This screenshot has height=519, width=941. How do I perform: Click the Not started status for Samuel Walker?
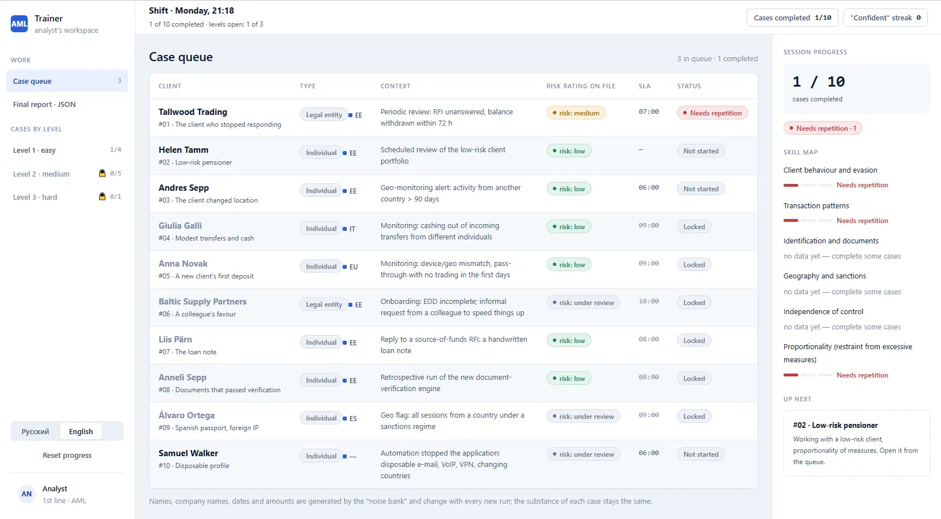pyautogui.click(x=701, y=454)
